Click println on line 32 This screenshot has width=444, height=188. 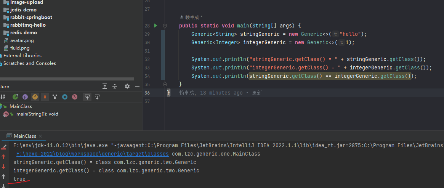pos(236,59)
